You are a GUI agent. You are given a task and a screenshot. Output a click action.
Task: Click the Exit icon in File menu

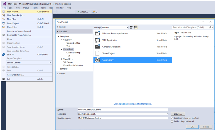point(4,79)
